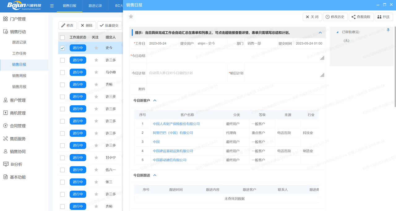The height and width of the screenshot is (211, 396).
Task: Toggle the star favorite on the first row
Action: pyautogui.click(x=97, y=48)
